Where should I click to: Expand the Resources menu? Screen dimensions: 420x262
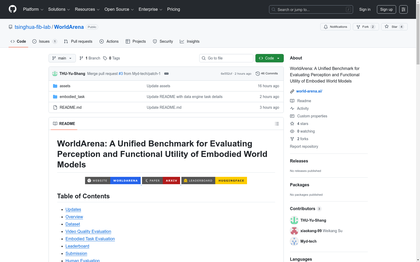(87, 9)
